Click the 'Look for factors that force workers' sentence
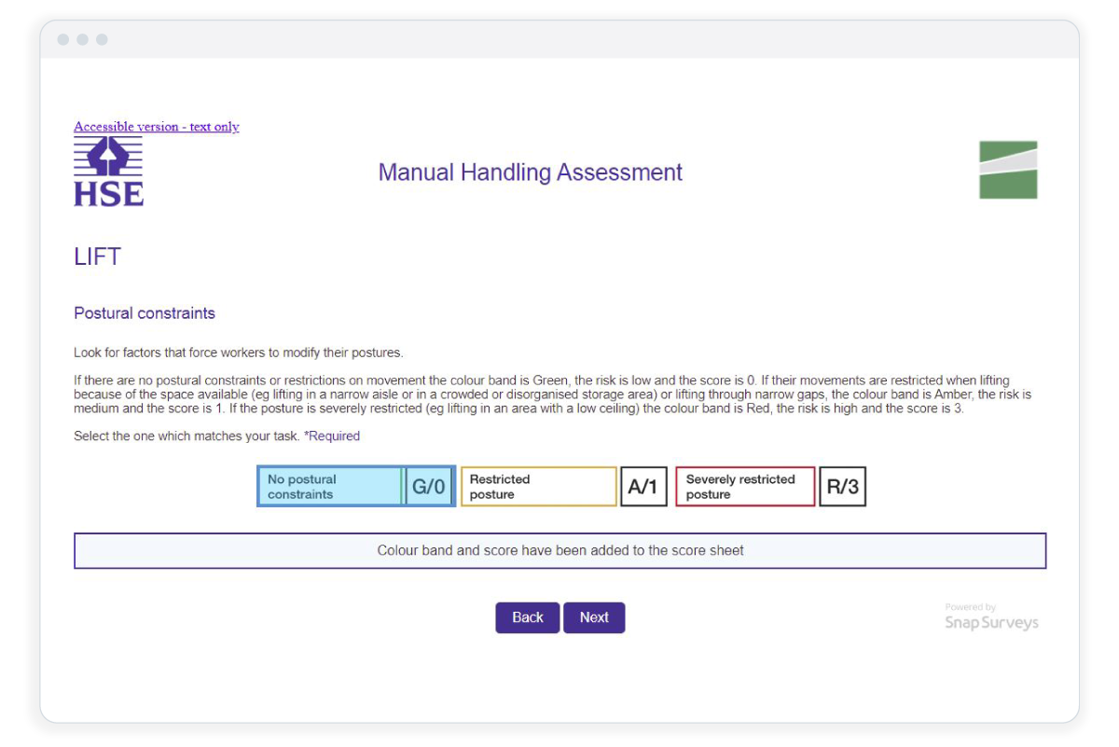1119x747 pixels. [238, 353]
